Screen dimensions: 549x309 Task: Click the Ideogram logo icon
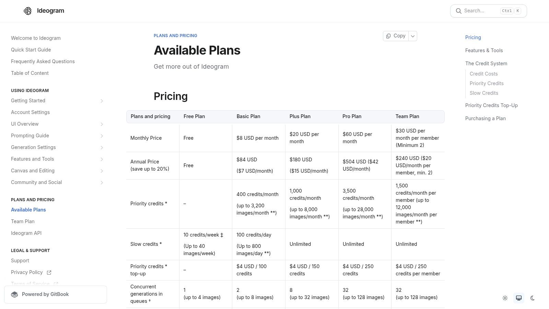(27, 11)
